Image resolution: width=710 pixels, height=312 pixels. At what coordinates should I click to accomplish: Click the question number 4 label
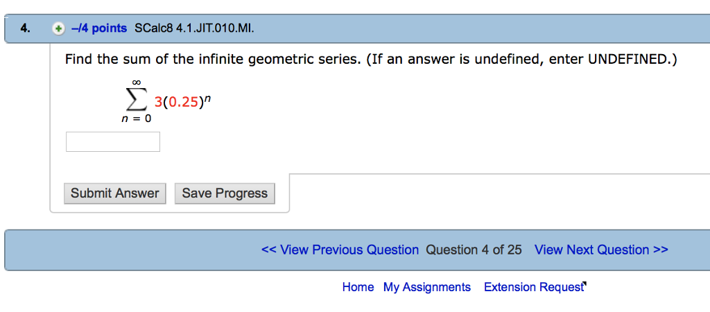(25, 28)
